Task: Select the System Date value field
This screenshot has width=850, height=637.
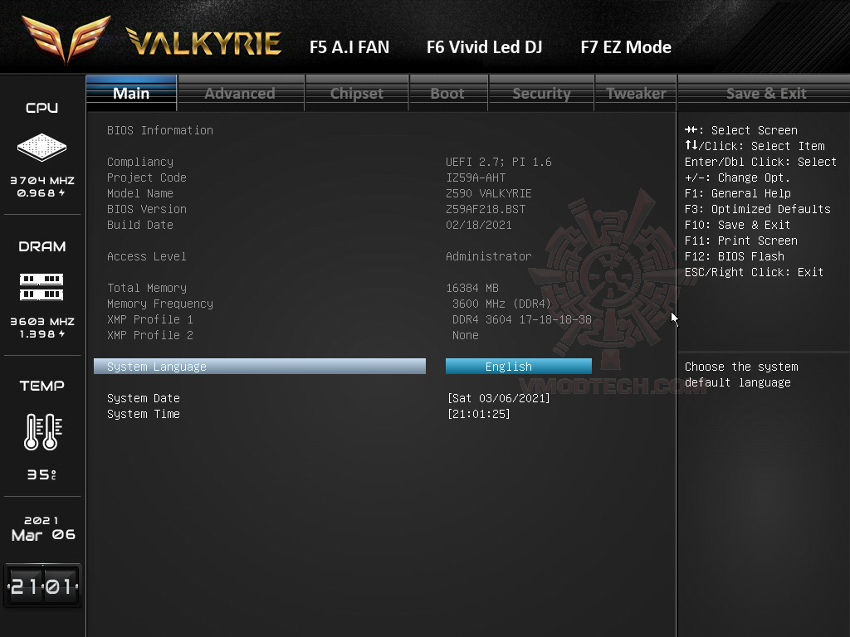Action: (x=499, y=398)
